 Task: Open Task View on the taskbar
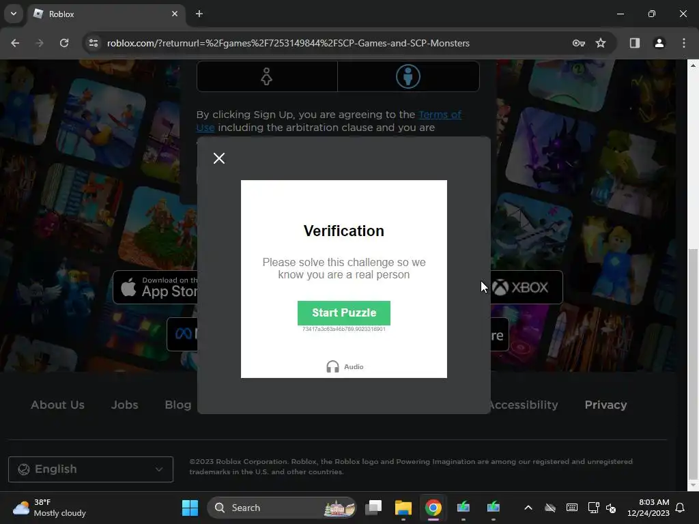click(373, 508)
